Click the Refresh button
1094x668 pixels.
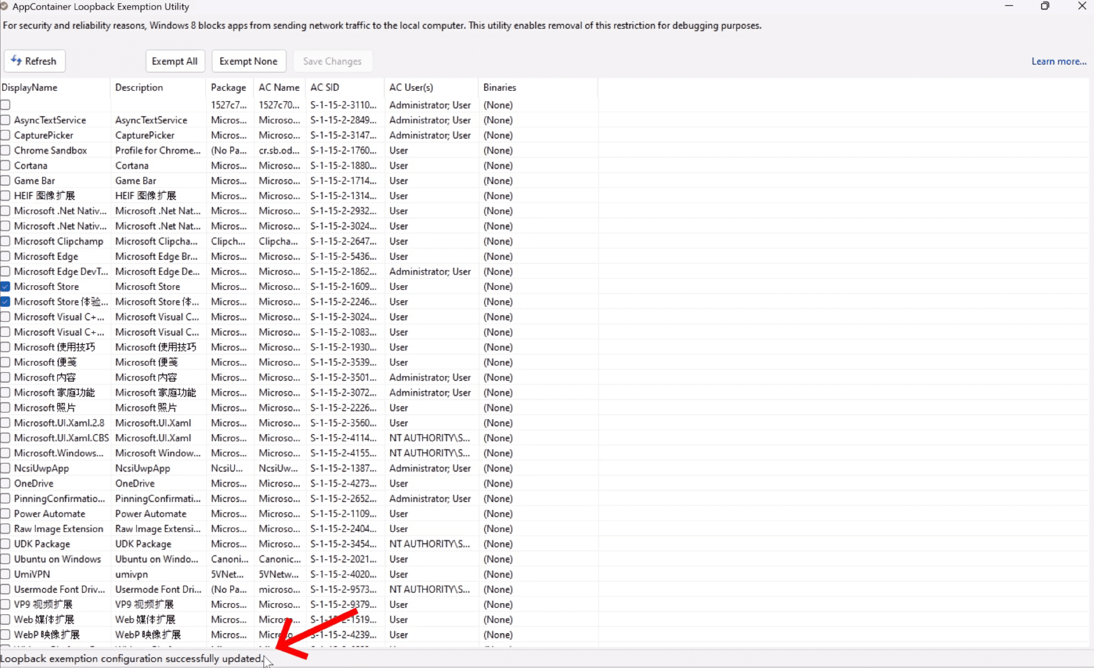[34, 61]
